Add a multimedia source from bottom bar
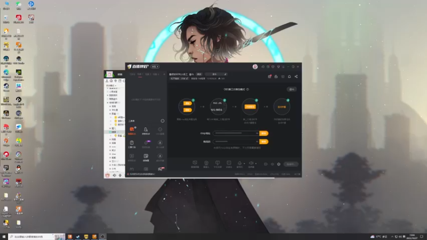 229,164
